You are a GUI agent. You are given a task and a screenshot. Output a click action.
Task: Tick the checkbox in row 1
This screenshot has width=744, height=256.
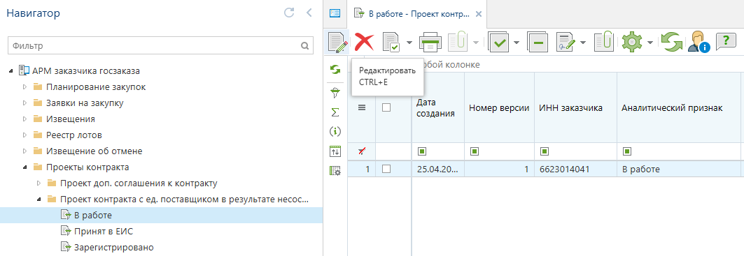[386, 169]
